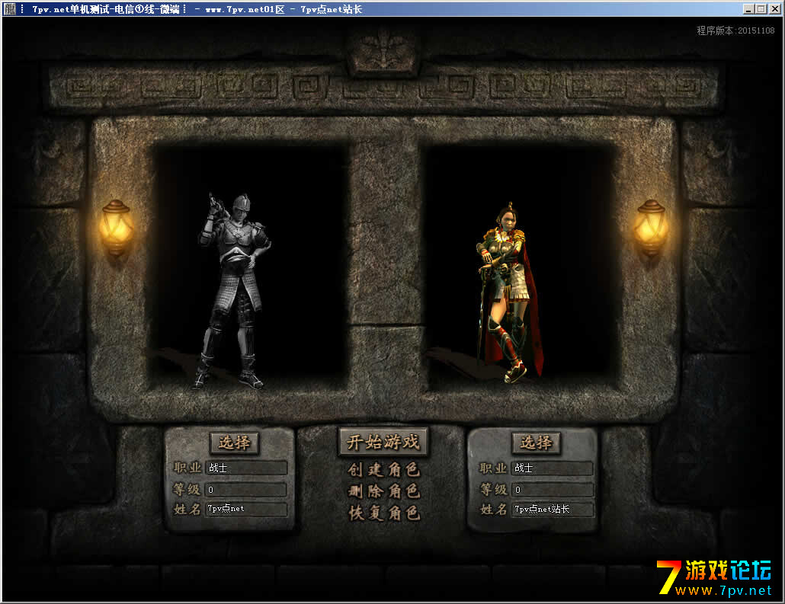Screen dimensions: 785x604
Task: Open the window system icon in title bar
Action: [x=9, y=8]
